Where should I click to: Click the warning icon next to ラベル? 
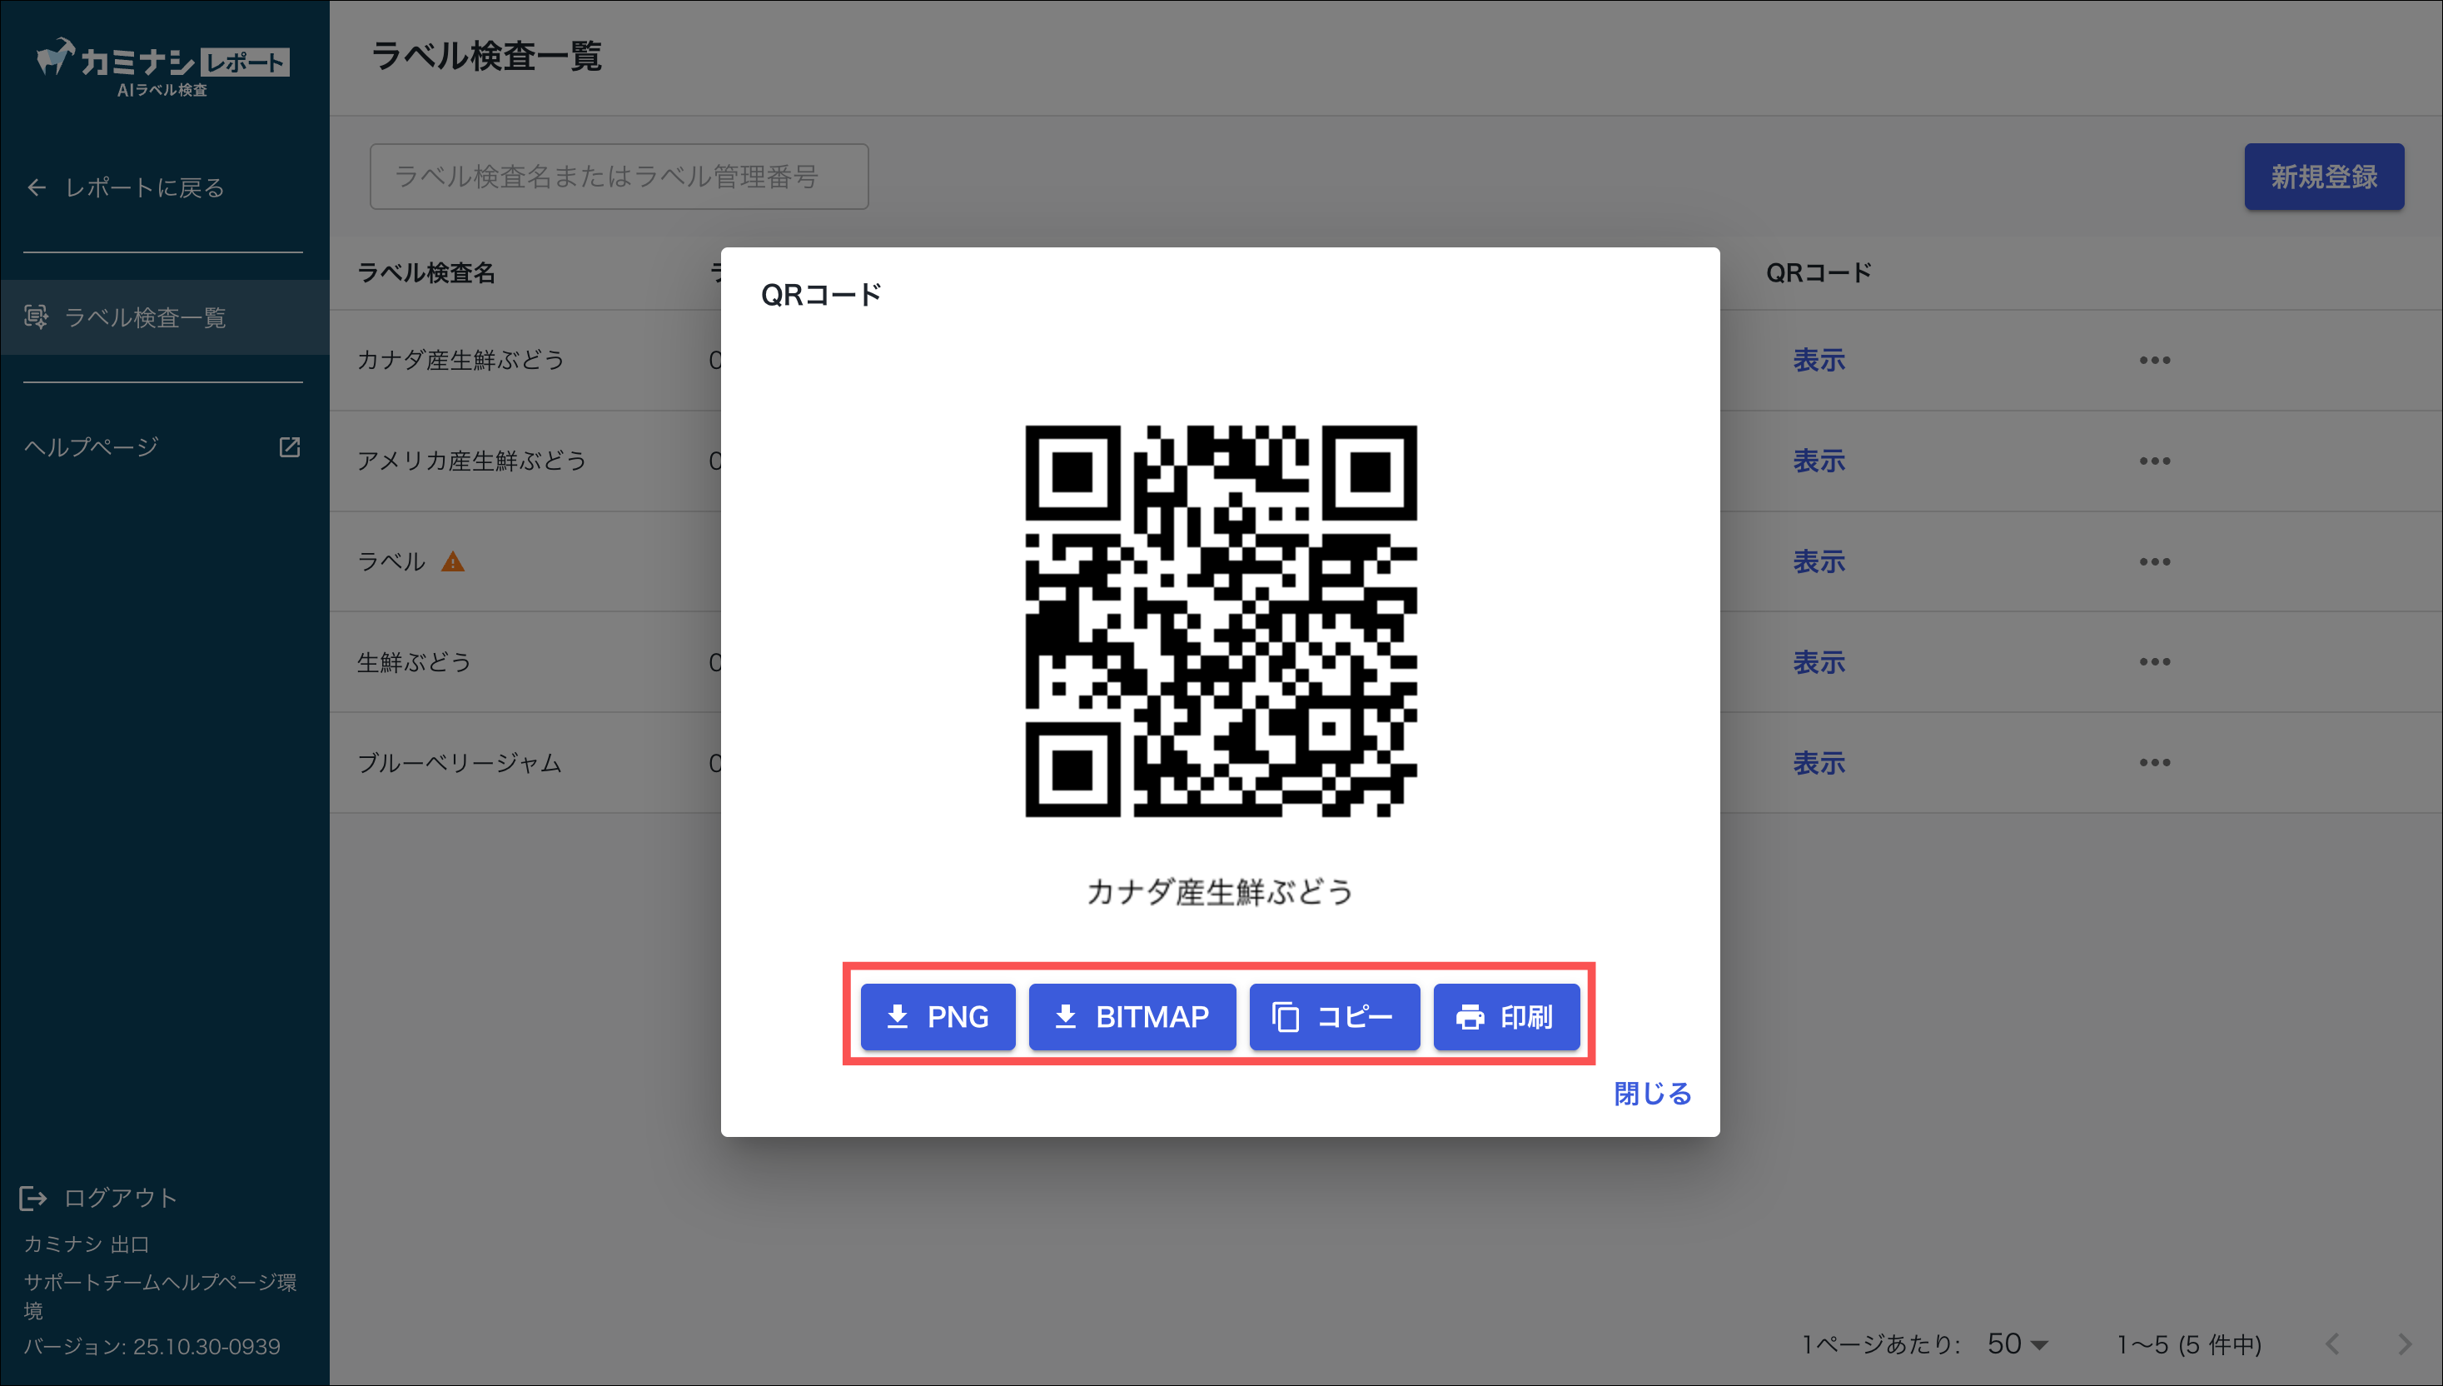[x=453, y=561]
